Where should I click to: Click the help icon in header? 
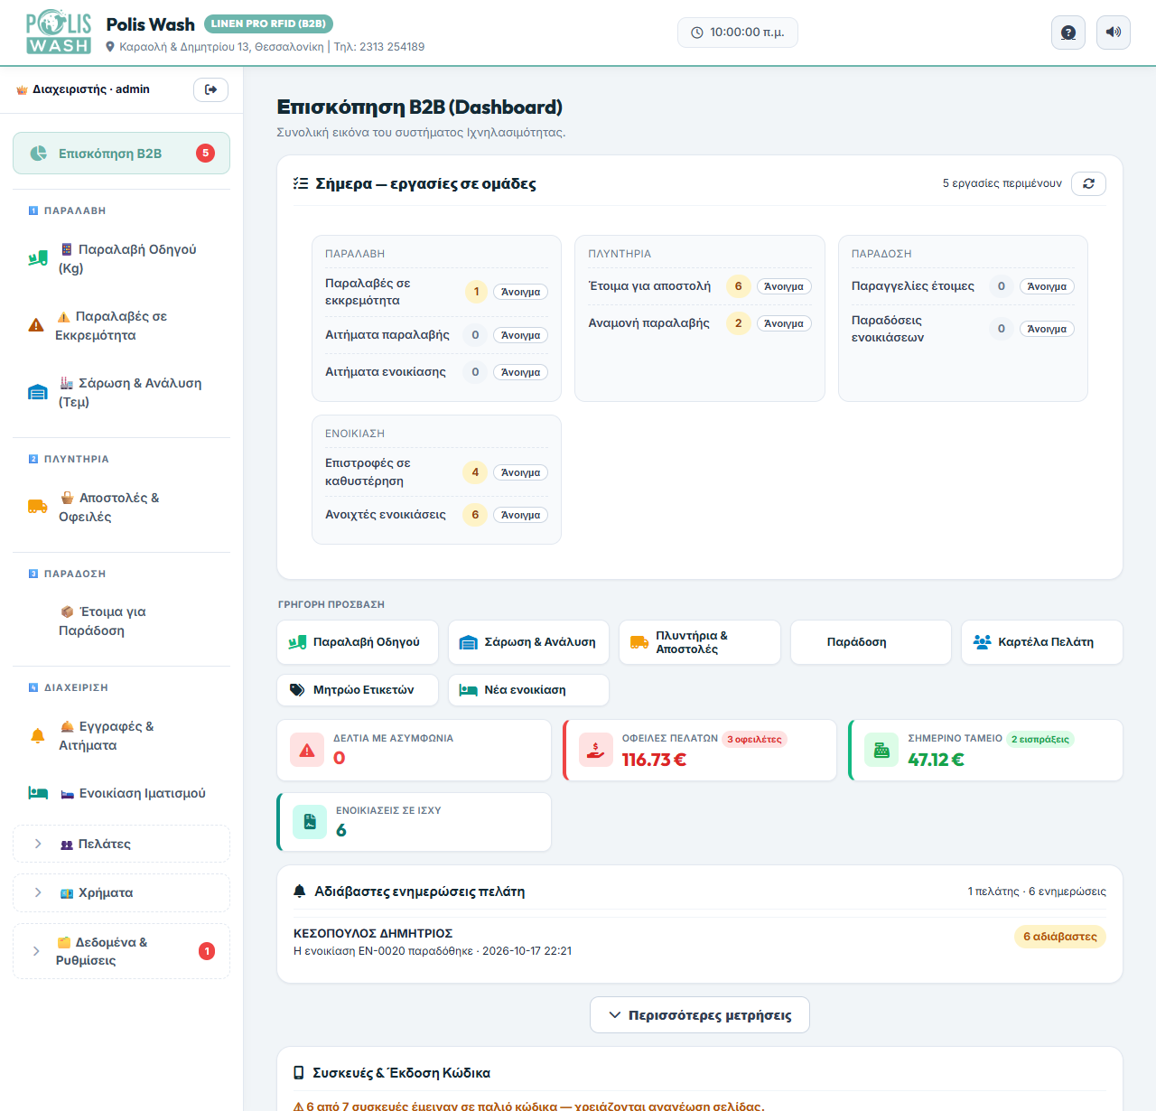coord(1068,33)
